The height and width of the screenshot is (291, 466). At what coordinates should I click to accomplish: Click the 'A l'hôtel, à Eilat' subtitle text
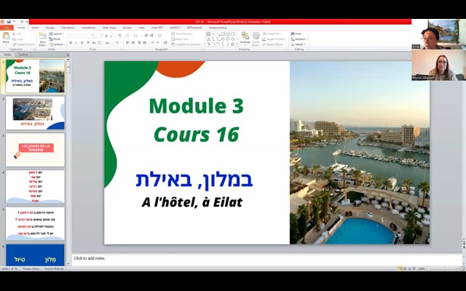point(192,202)
